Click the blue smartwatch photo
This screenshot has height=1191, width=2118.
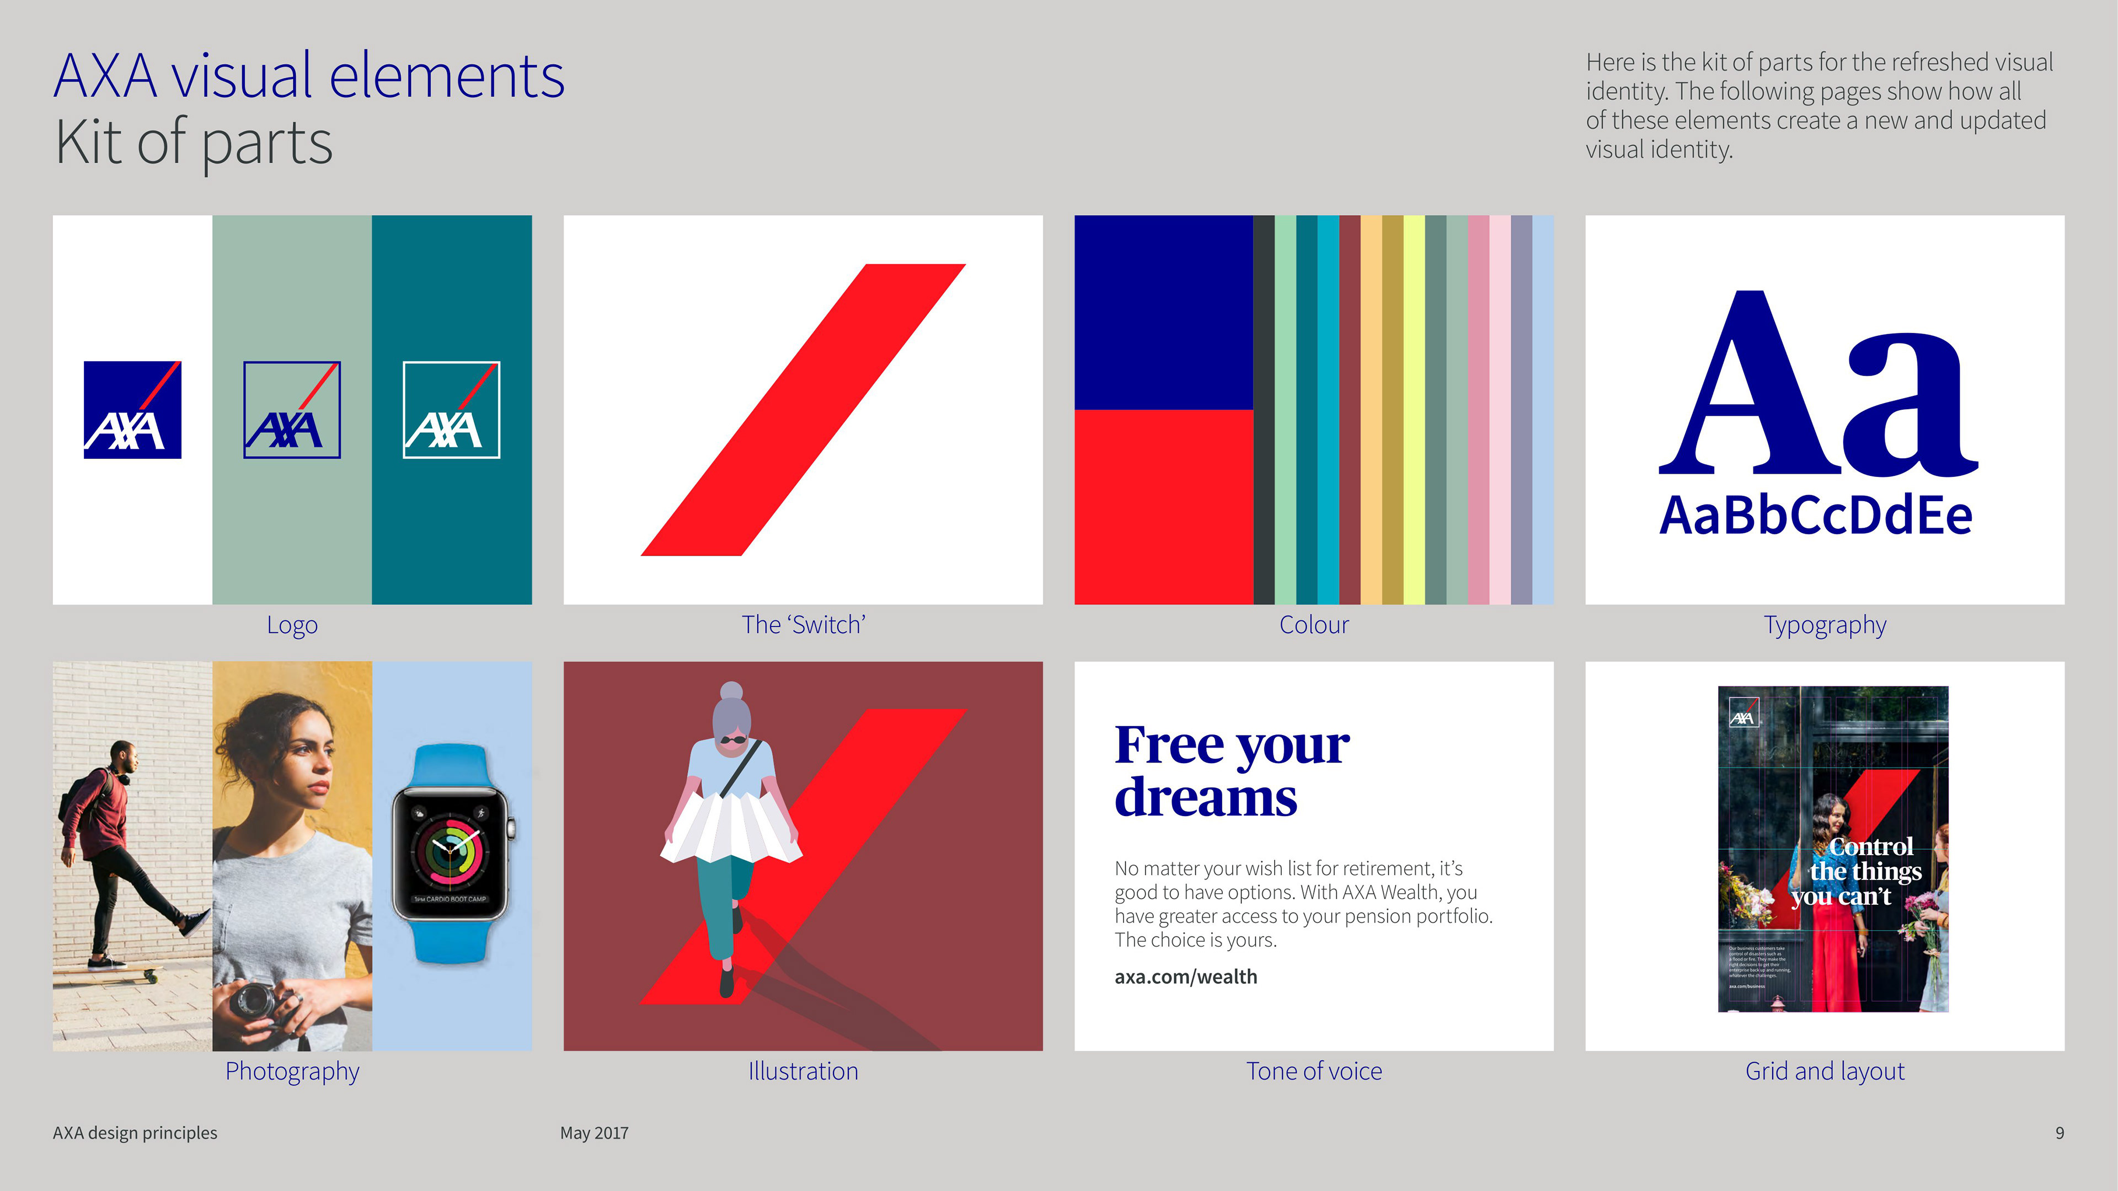[451, 855]
